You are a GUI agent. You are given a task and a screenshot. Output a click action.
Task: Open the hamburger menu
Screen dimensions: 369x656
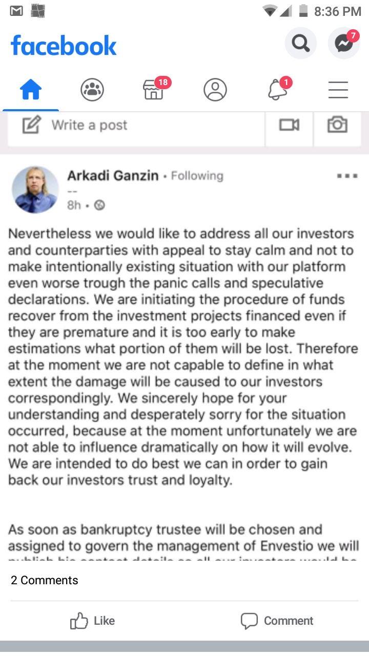pyautogui.click(x=338, y=91)
